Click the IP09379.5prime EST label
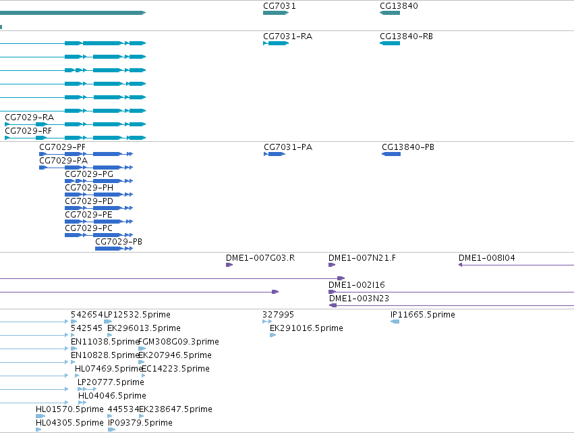 click(x=140, y=423)
